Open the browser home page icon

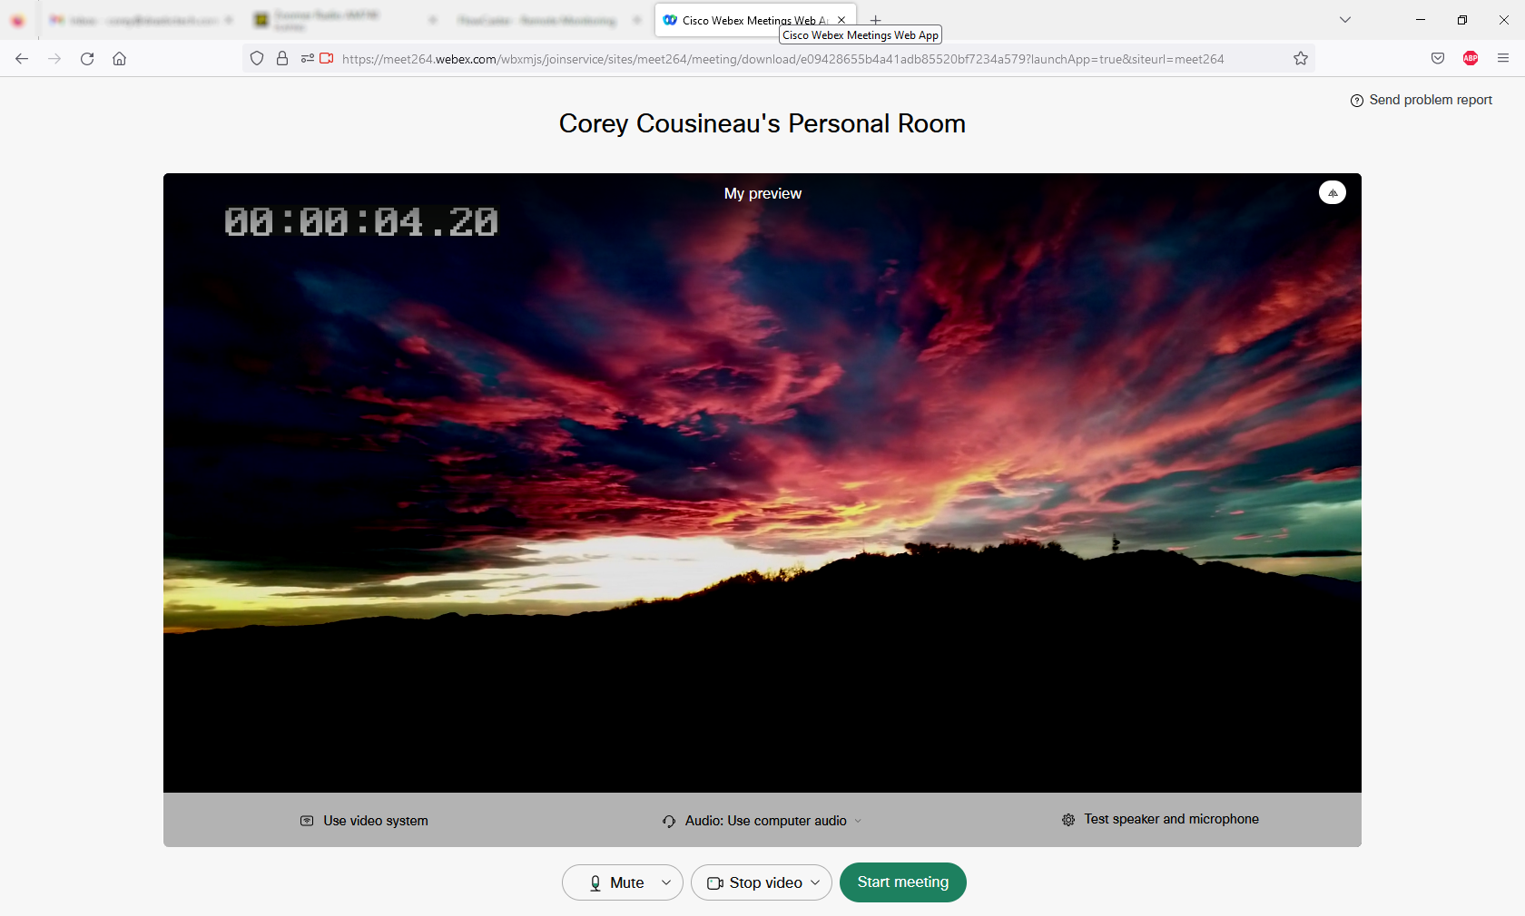click(x=119, y=59)
